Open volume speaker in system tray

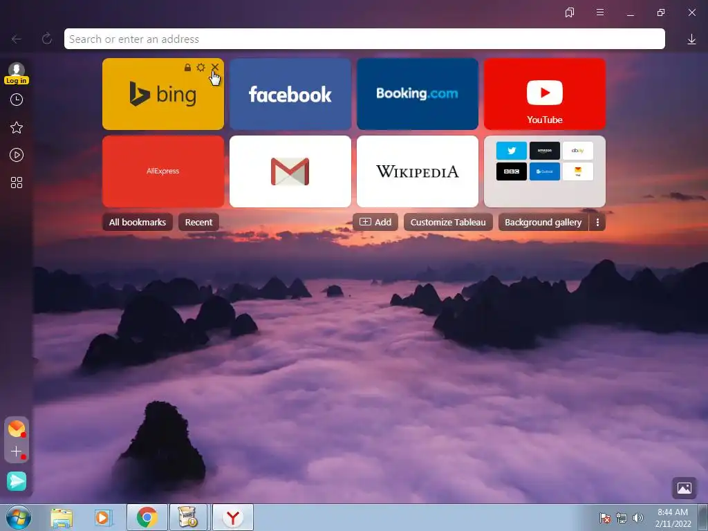click(638, 518)
